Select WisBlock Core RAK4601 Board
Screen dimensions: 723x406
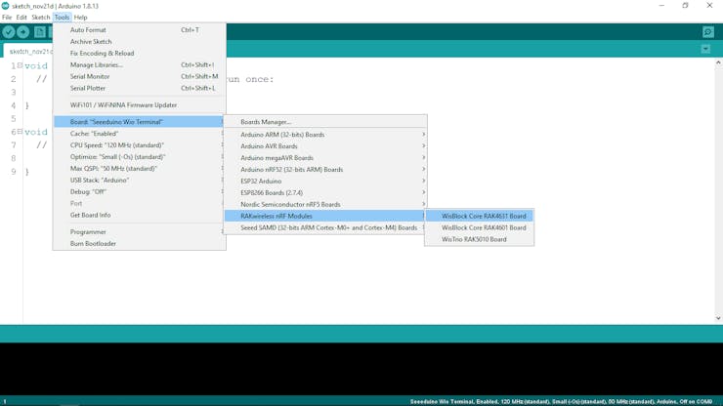coord(480,227)
